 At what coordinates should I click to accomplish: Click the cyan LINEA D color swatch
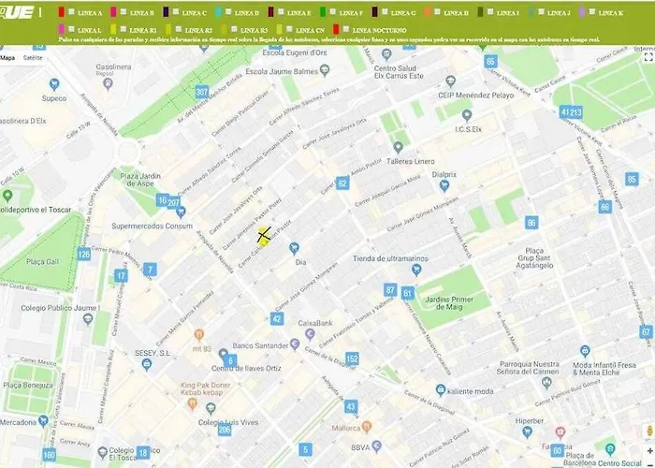coord(218,12)
